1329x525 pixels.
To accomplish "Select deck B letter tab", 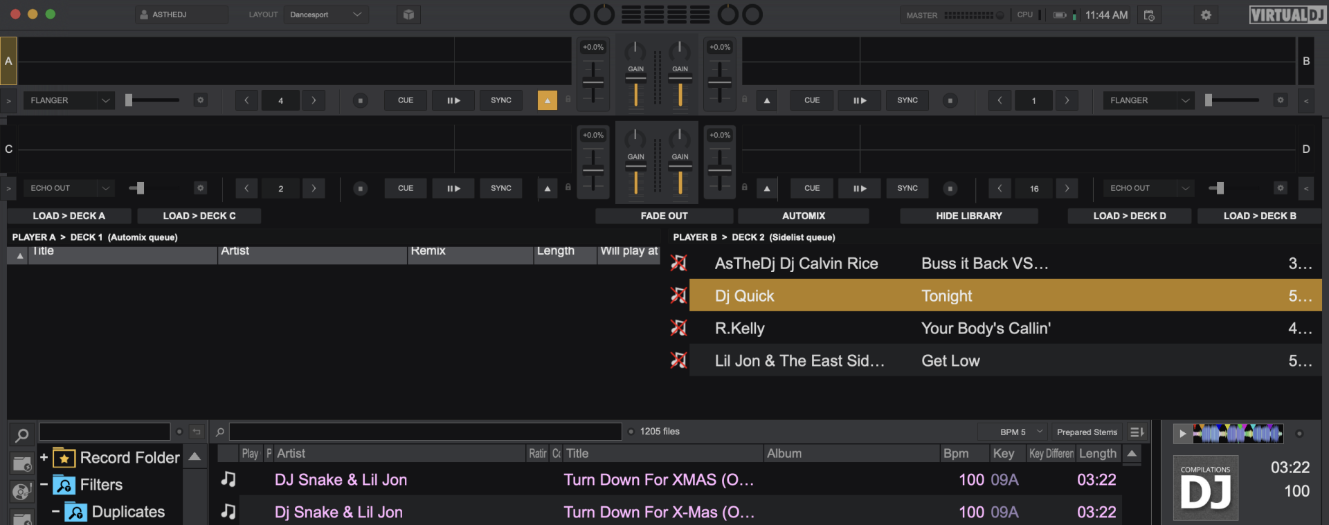I will tap(1306, 61).
